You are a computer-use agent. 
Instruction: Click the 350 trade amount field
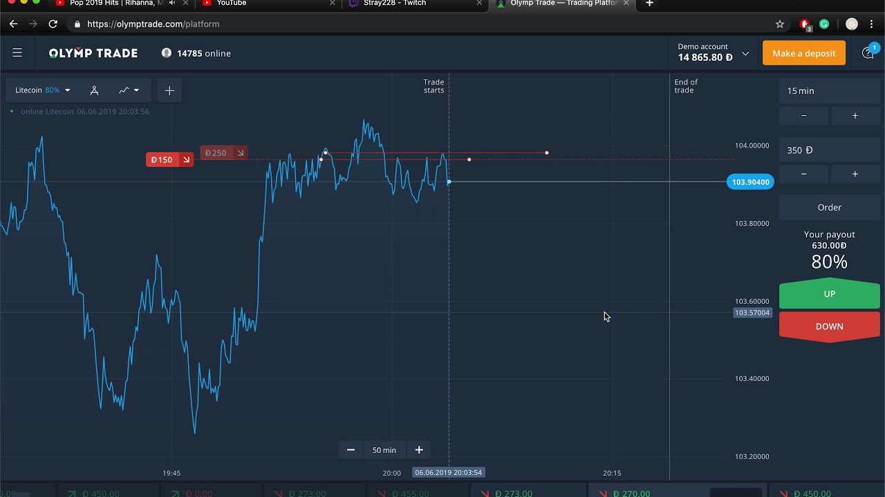click(829, 150)
